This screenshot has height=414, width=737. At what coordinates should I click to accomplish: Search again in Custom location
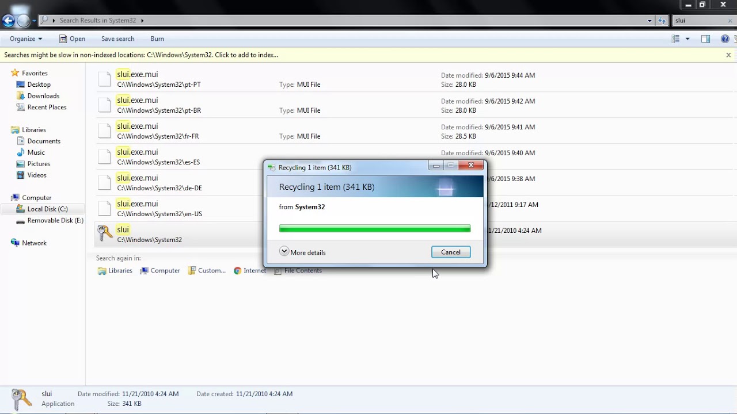point(207,271)
